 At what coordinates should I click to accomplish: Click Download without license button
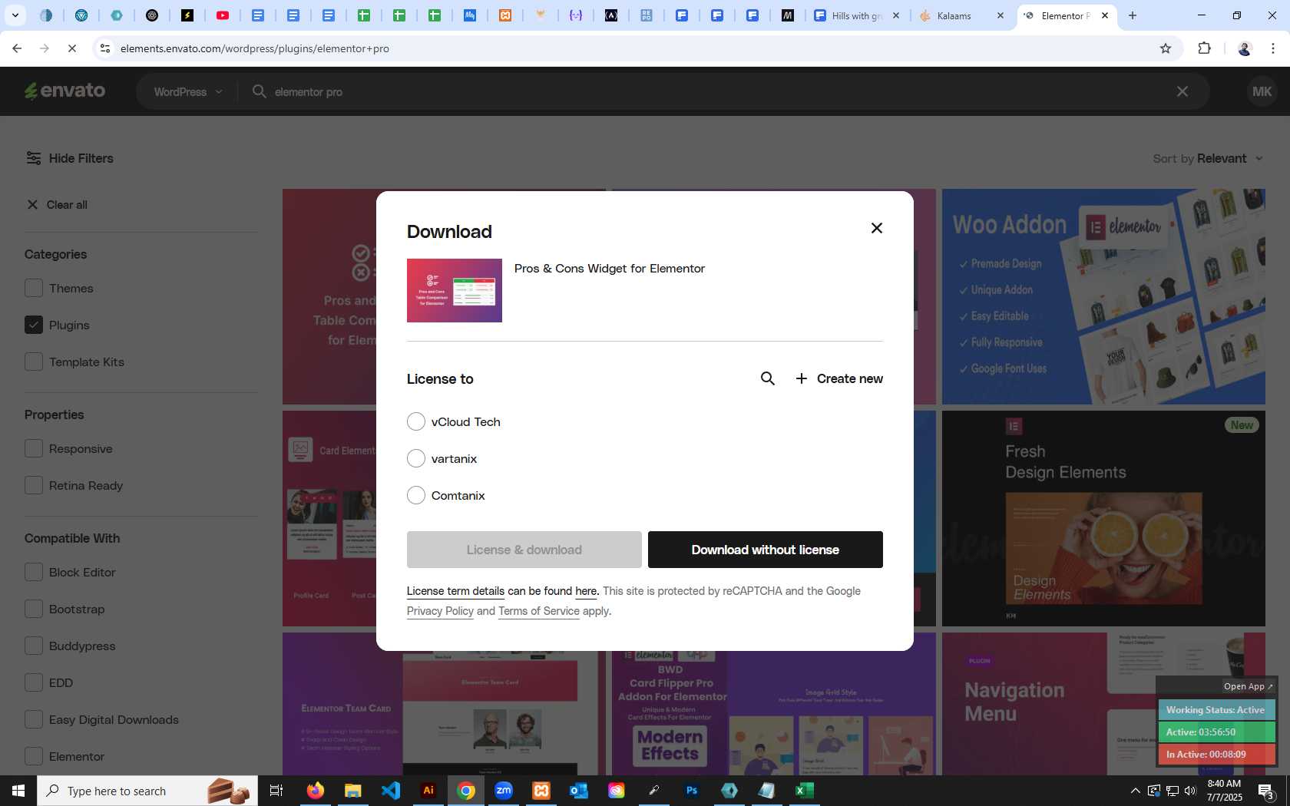(x=766, y=550)
